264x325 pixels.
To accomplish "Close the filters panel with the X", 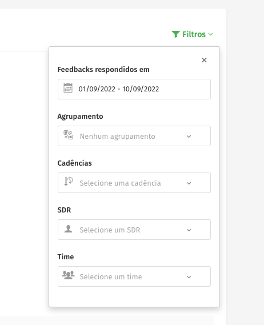I will click(x=204, y=60).
